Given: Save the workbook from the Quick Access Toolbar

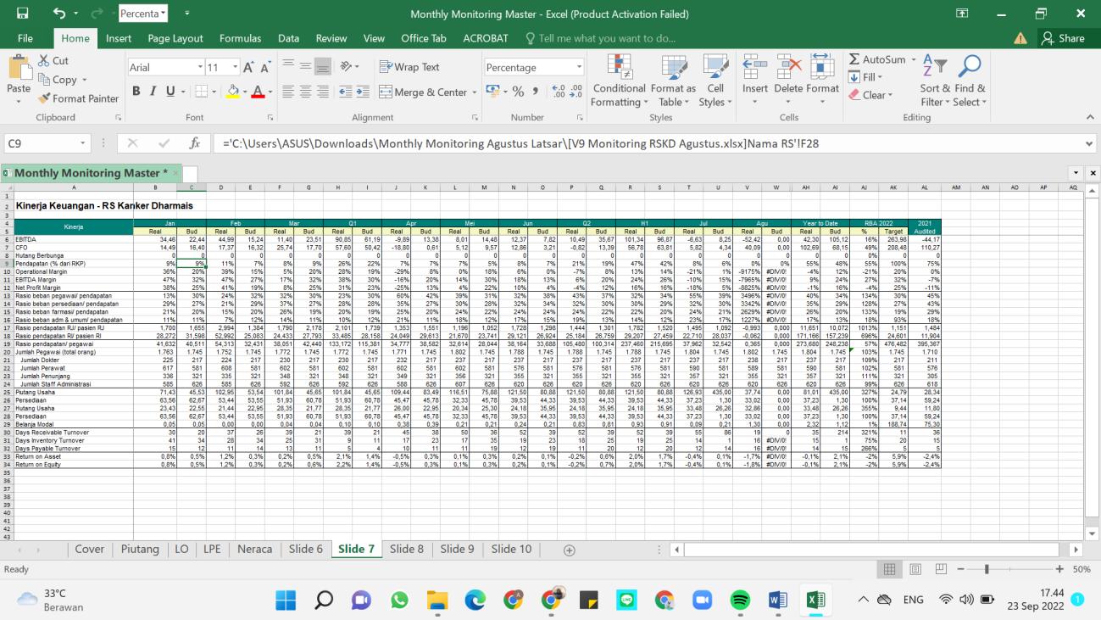Looking at the screenshot, I should pos(22,14).
